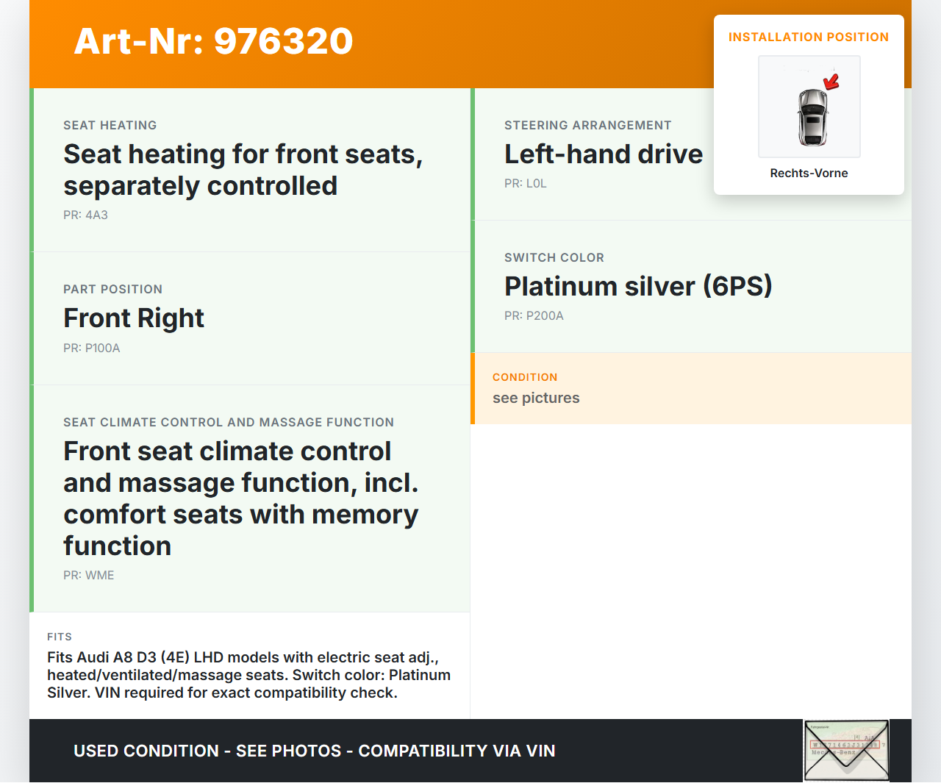Click the PR: P100A code
This screenshot has width=941, height=783.
point(91,348)
